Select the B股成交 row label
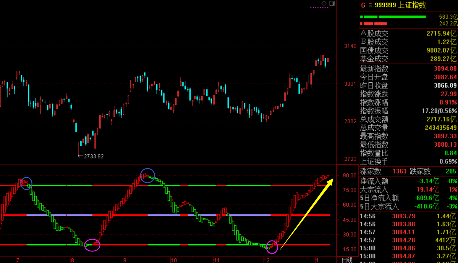This screenshot has height=263, width=458. (x=374, y=42)
